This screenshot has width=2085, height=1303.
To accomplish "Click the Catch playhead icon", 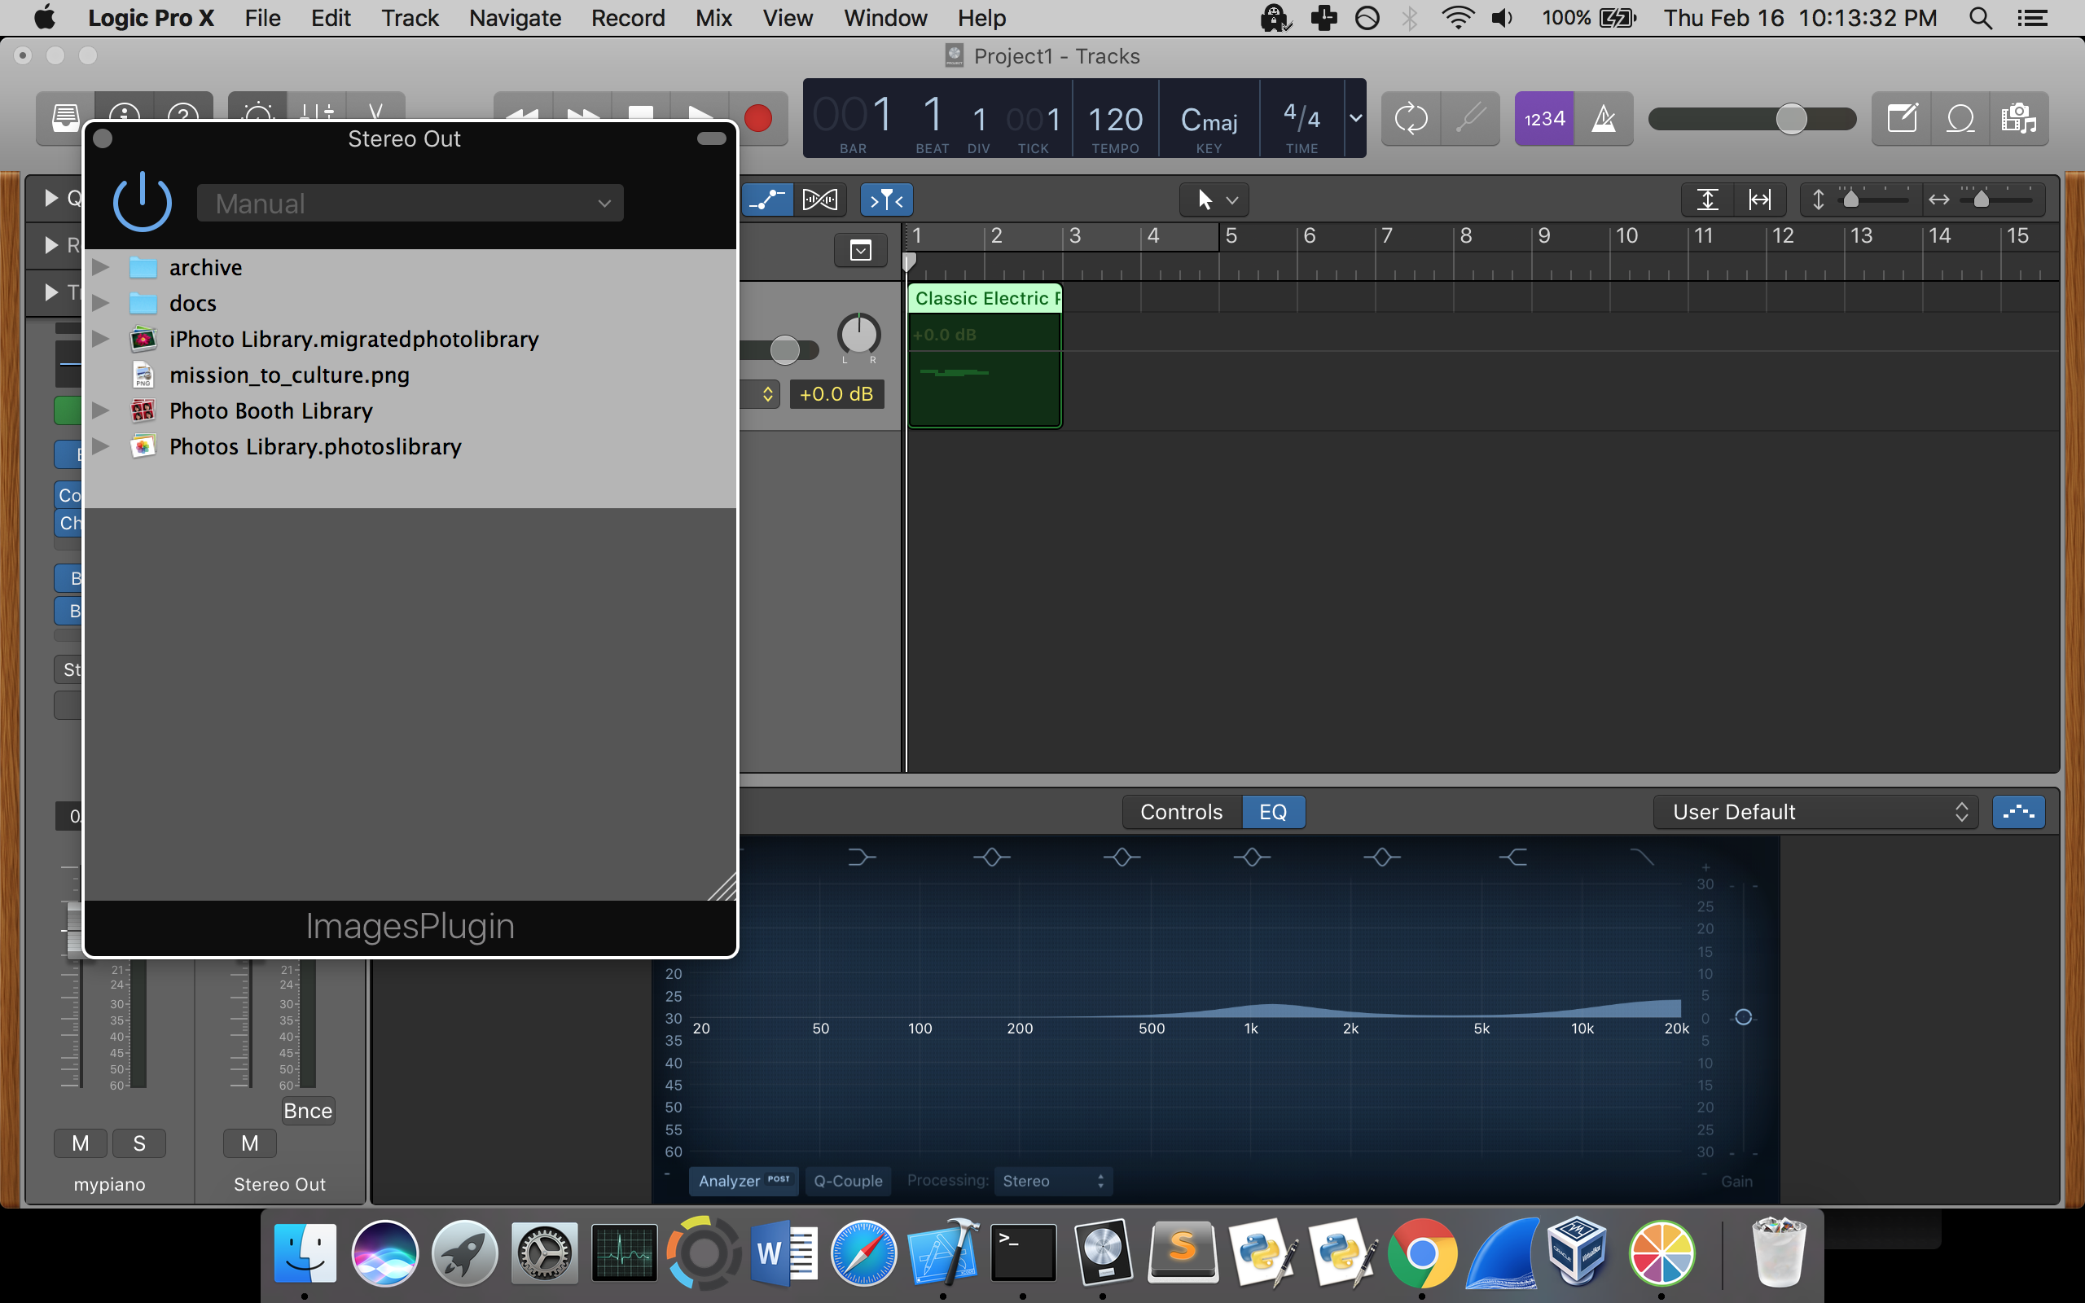I will (887, 200).
